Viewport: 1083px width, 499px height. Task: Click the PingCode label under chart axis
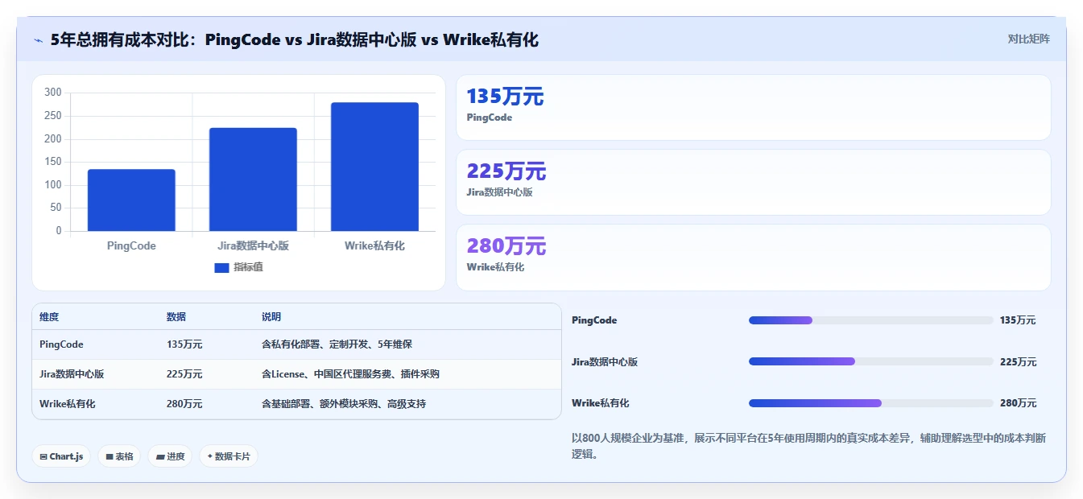point(131,245)
